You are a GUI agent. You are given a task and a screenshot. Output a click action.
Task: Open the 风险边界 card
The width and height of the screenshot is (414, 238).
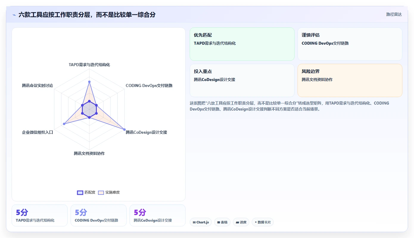350,80
